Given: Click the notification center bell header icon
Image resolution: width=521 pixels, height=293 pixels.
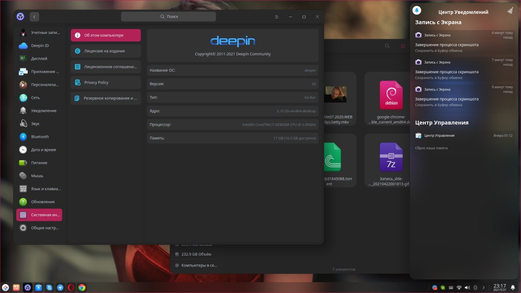Looking at the screenshot, I should (417, 10).
